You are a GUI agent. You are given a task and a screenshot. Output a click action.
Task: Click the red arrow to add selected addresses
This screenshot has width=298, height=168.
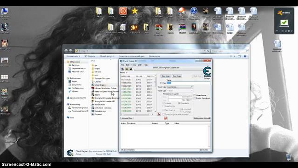pos(159,114)
